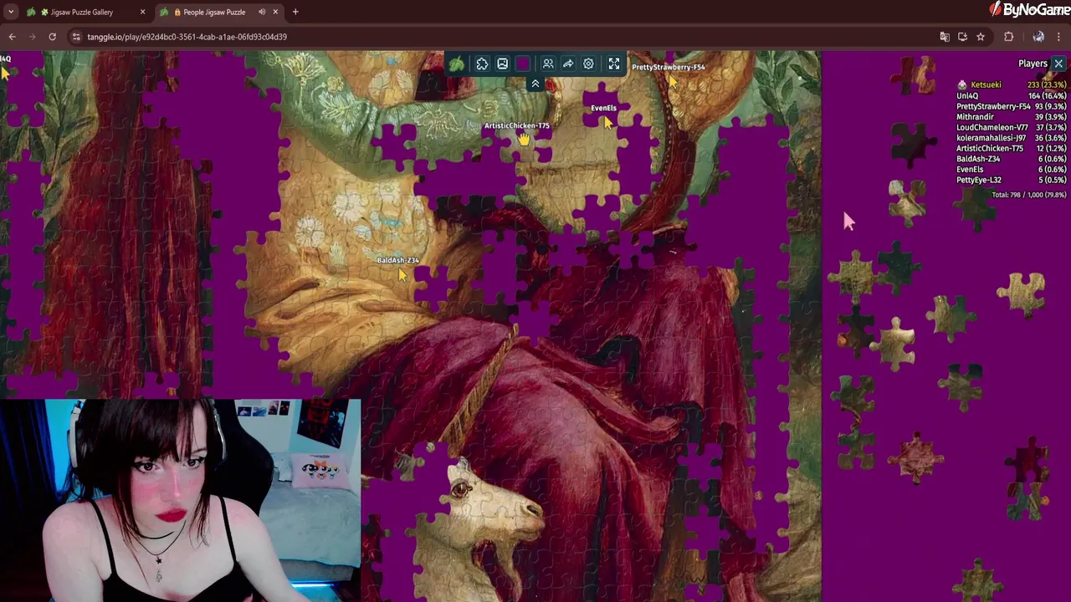Click the install app icon in address bar
The image size is (1071, 602).
[x=962, y=37]
